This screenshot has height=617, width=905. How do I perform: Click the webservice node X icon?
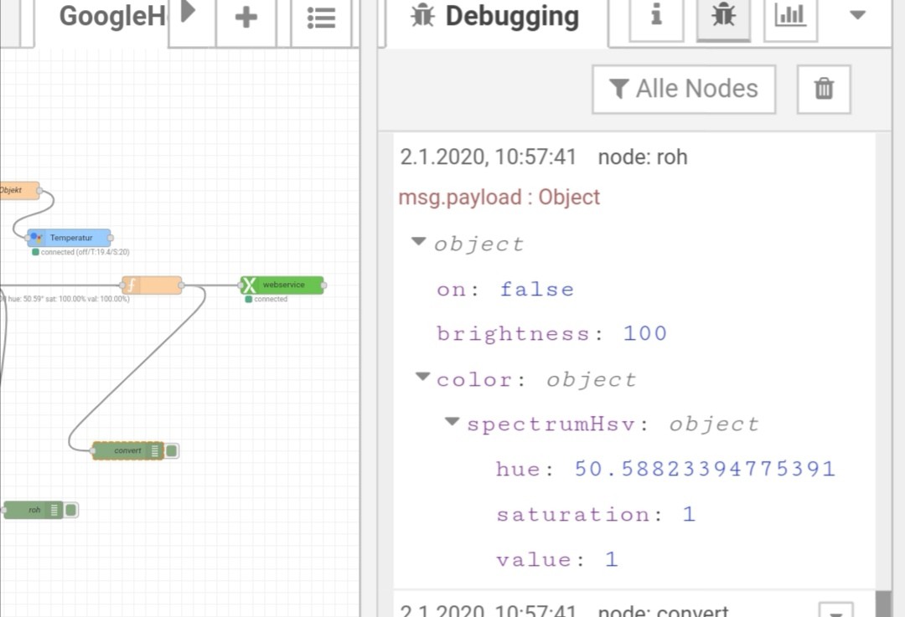tap(249, 285)
